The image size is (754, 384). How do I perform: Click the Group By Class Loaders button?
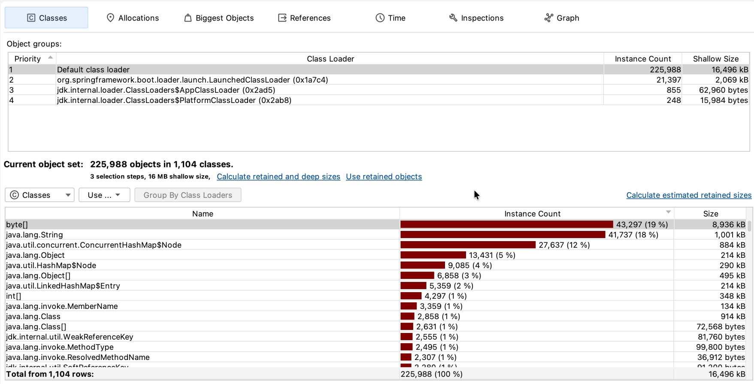[188, 195]
